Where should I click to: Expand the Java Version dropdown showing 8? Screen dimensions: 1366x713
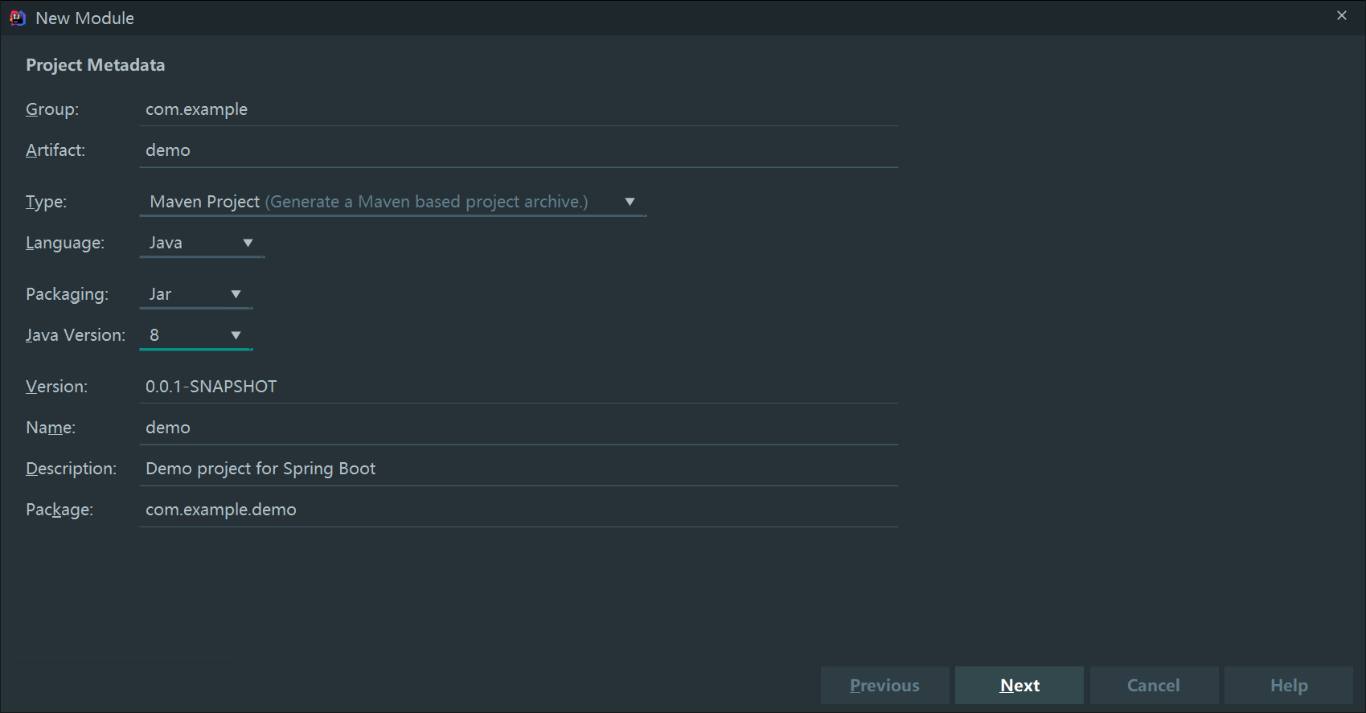click(196, 335)
